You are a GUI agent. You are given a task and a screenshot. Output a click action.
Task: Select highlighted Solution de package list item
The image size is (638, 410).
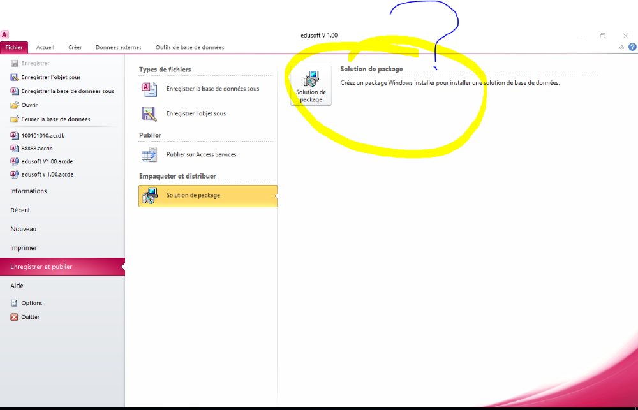point(207,196)
